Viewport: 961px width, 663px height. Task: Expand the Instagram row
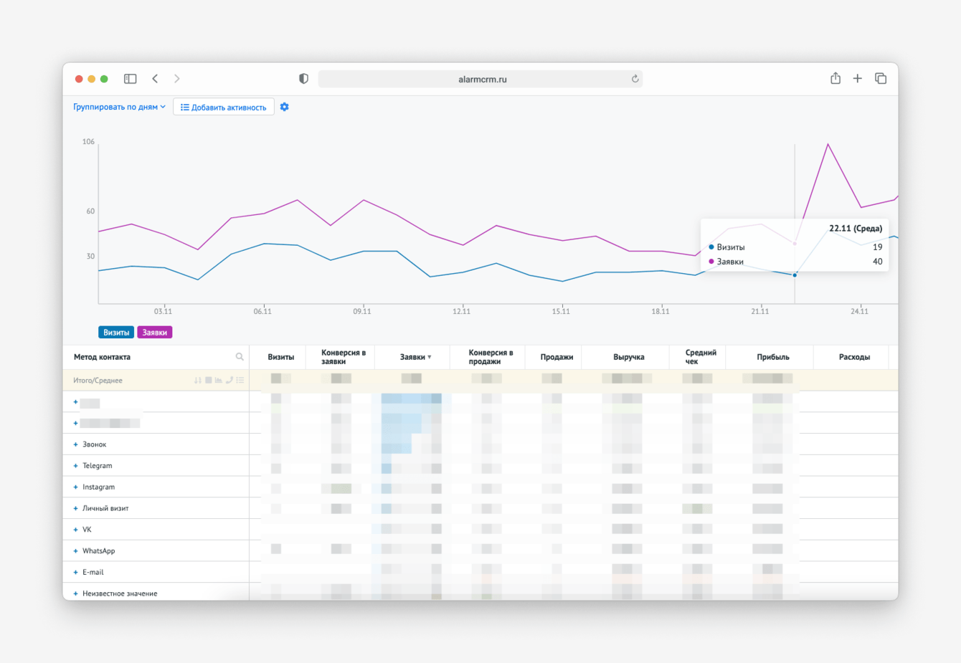[x=75, y=487]
